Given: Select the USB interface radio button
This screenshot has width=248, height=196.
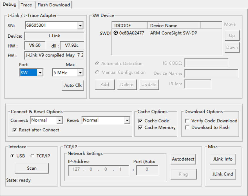Looking at the screenshot, I should (x=12, y=156).
